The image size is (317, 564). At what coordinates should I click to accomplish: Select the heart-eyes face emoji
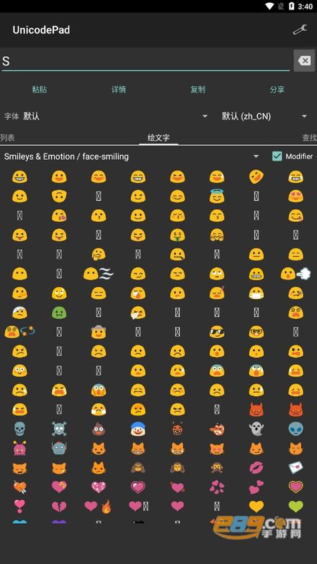tap(296, 196)
